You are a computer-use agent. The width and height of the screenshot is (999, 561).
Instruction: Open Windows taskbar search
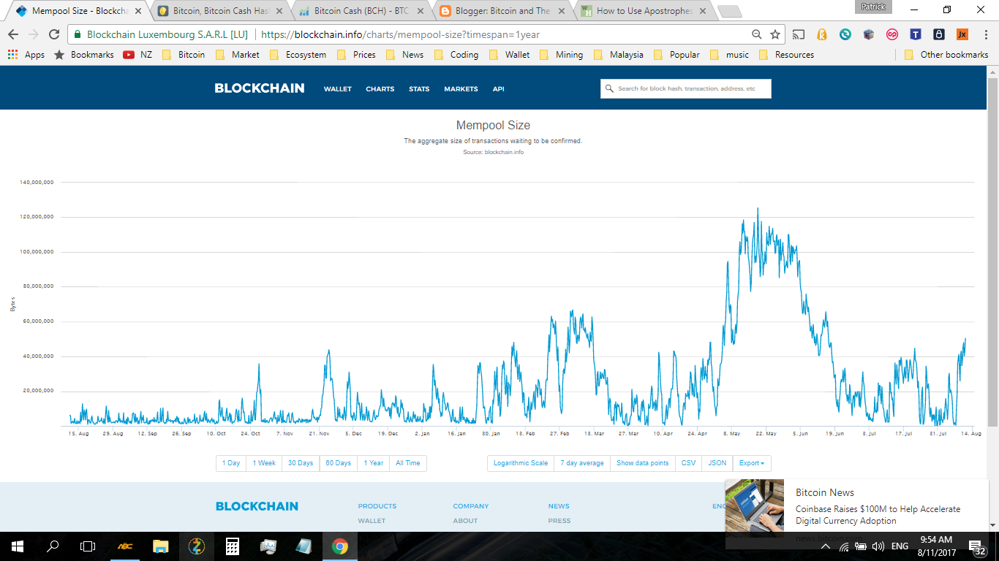(x=53, y=546)
